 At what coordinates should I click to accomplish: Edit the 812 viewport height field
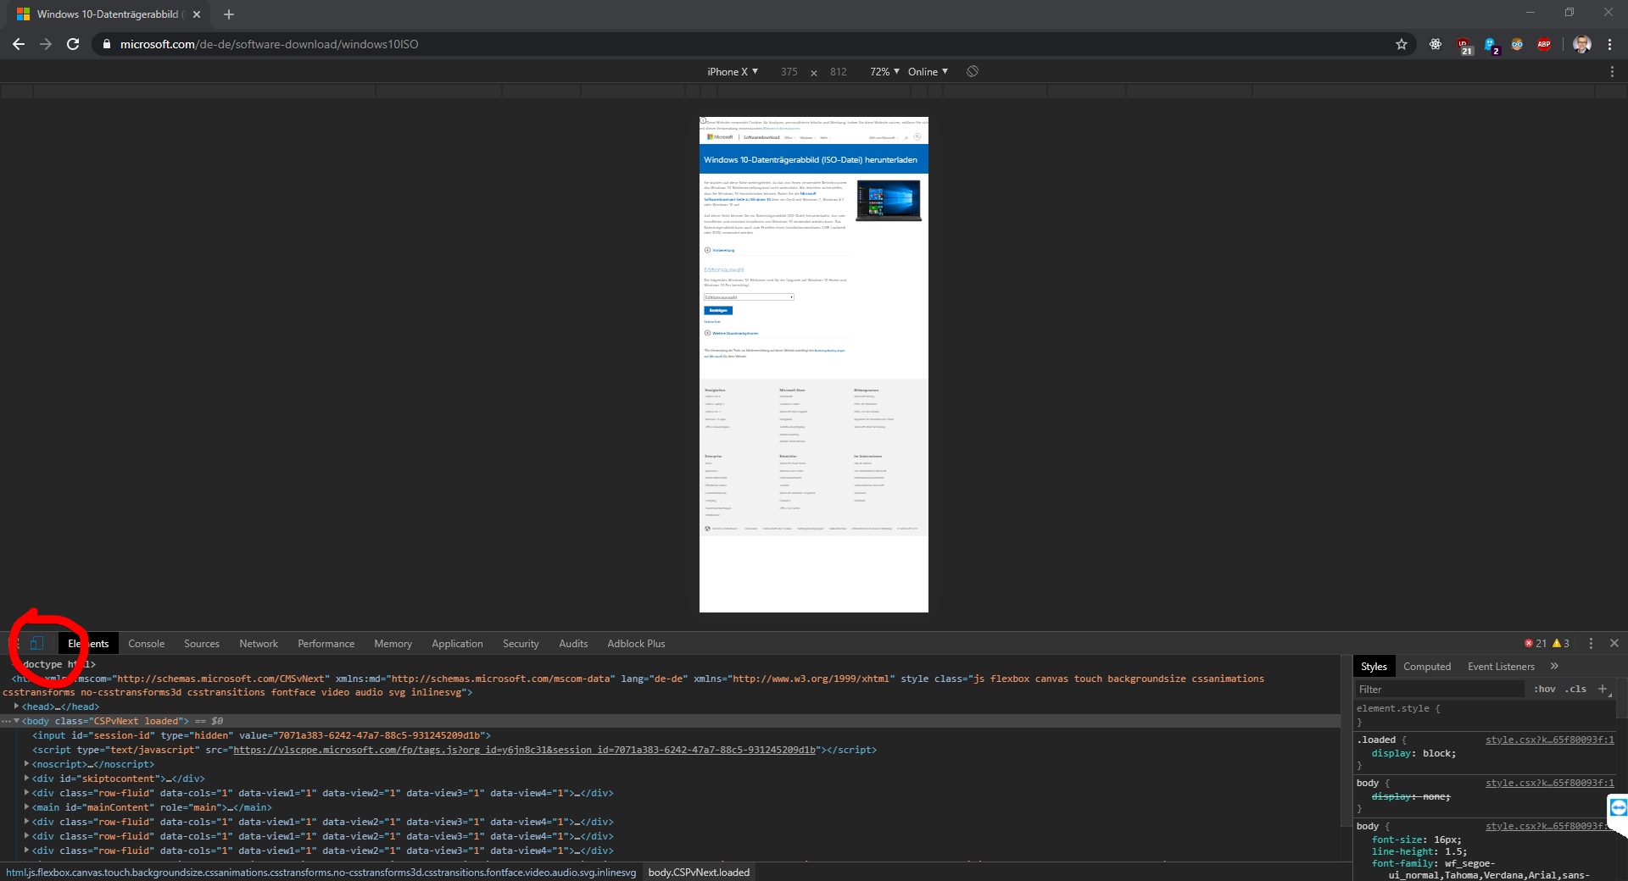[x=839, y=72]
